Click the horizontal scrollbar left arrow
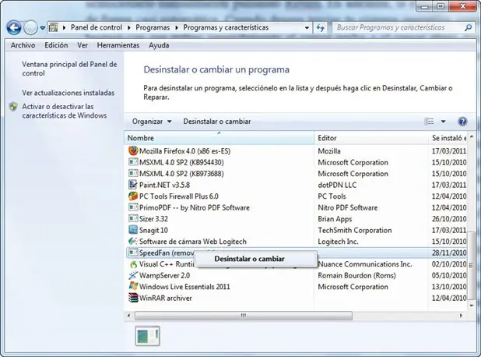481x357 pixels. (x=129, y=316)
